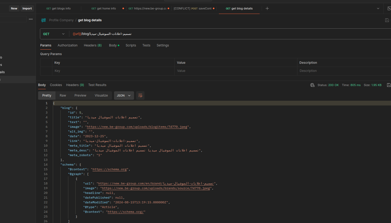Click the query params Key input field
391x223 pixels.
click(x=113, y=71)
